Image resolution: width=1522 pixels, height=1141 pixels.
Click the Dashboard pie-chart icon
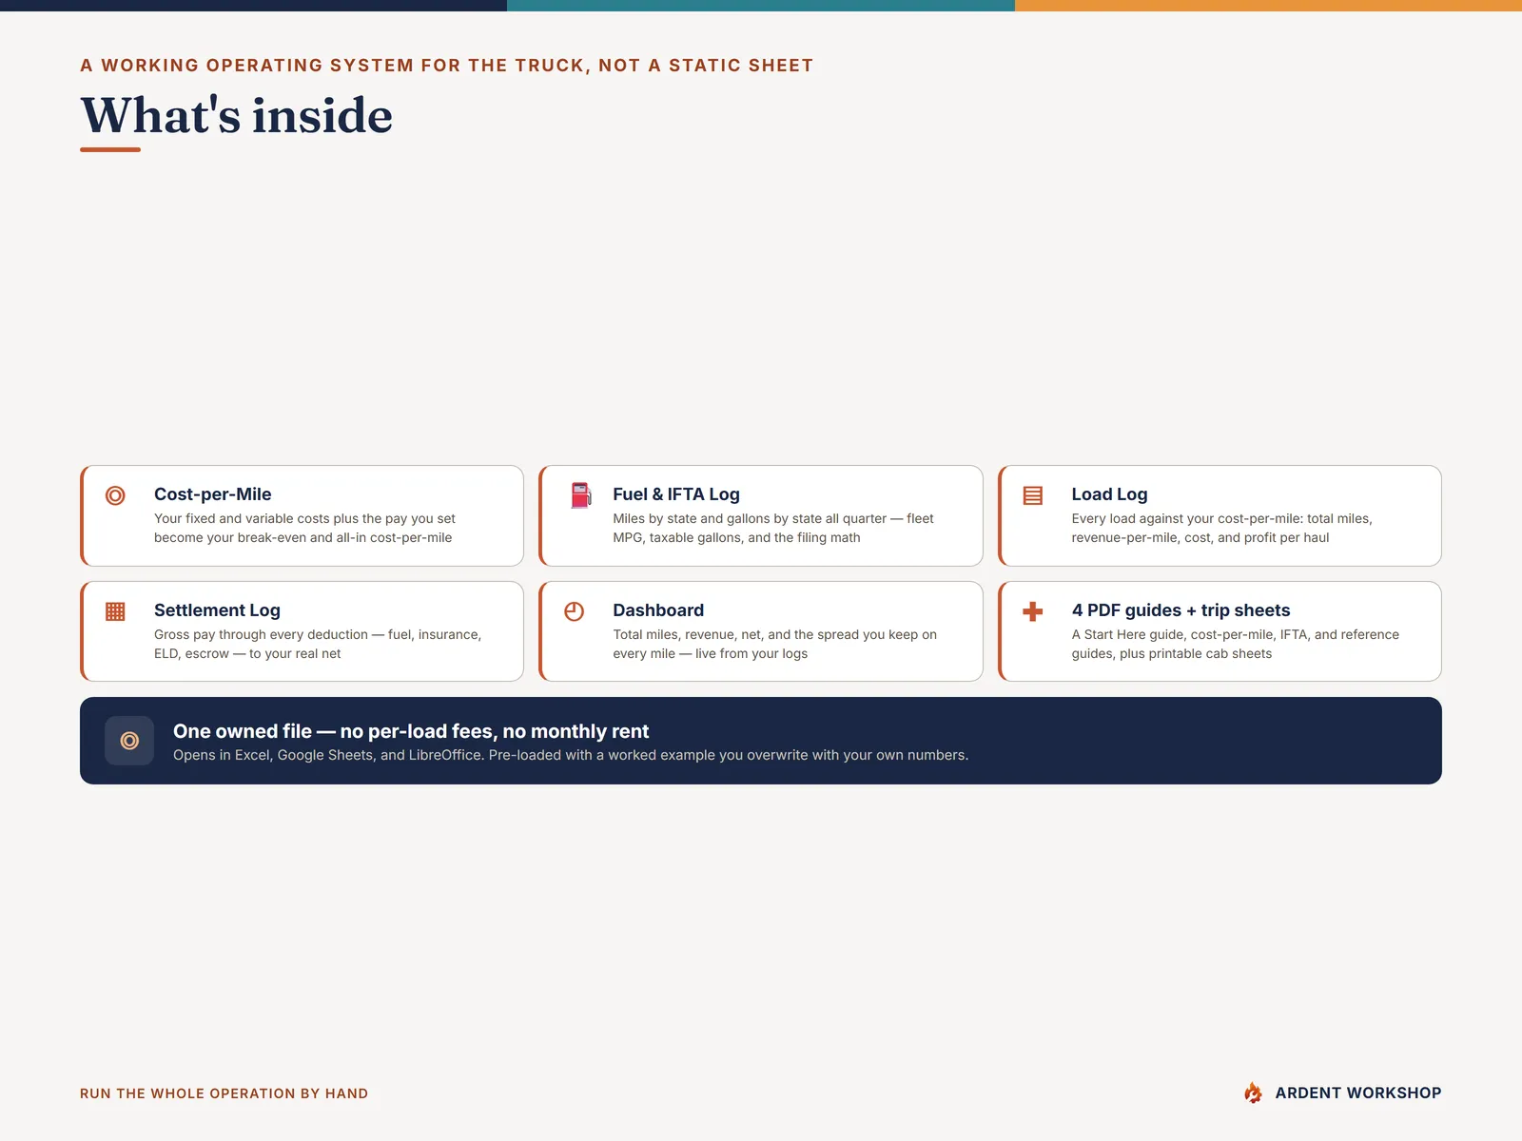575,611
